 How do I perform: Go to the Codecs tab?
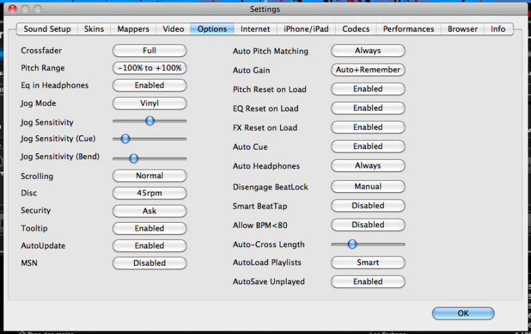click(356, 29)
